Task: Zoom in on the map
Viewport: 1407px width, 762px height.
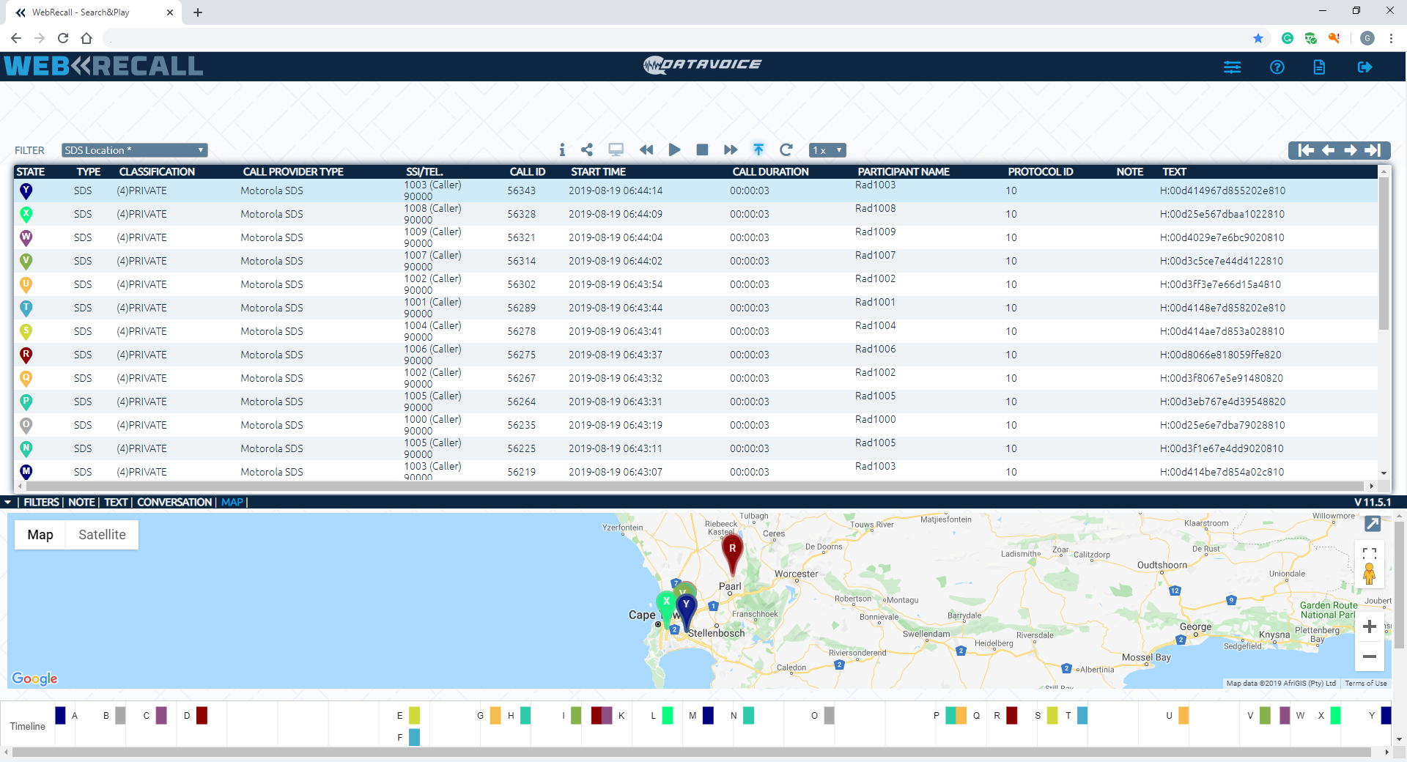Action: point(1369,626)
